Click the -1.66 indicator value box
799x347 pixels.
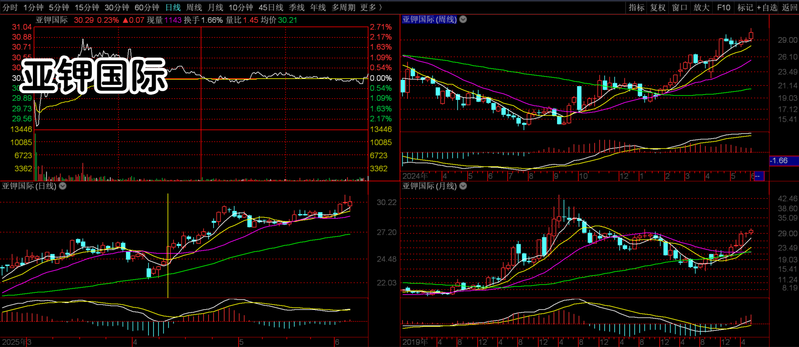click(x=784, y=161)
